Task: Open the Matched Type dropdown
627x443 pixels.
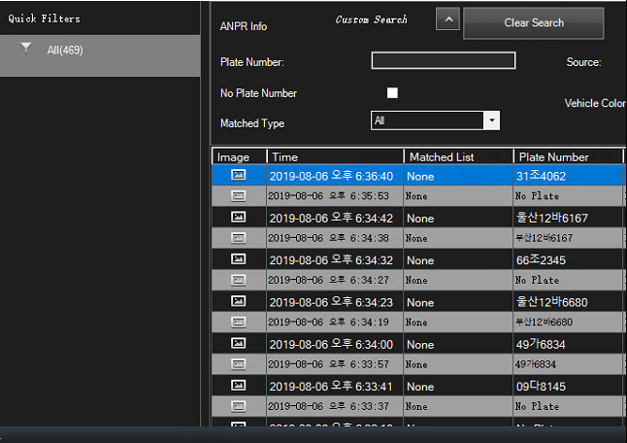Action: 492,120
